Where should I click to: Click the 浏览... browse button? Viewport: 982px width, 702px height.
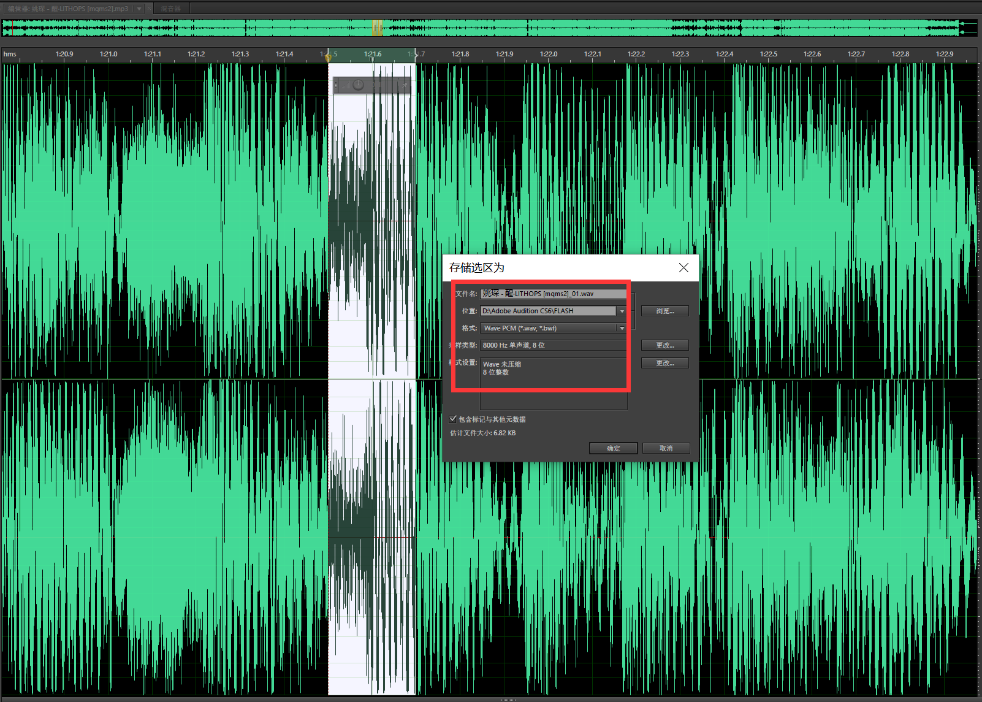[x=665, y=311]
